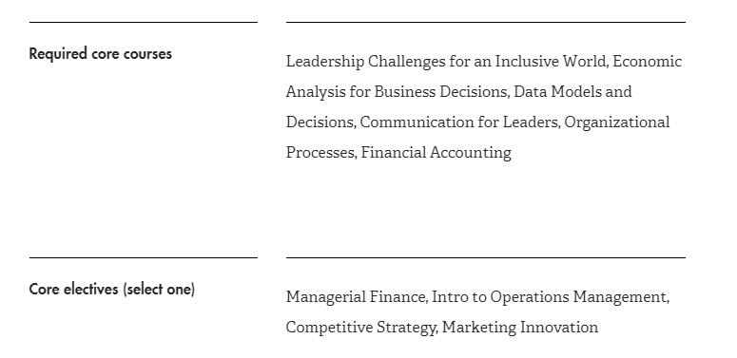Click Communication for Leaders course name

[459, 122]
